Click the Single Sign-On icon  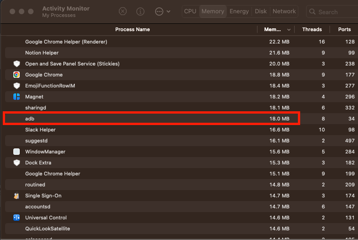(x=17, y=196)
